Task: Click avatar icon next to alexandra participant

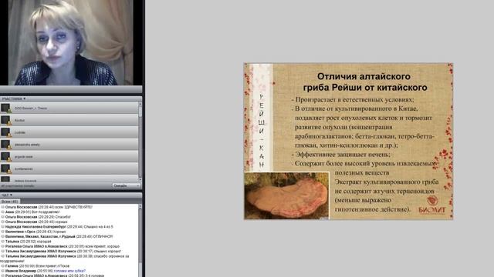Action: click(5, 145)
